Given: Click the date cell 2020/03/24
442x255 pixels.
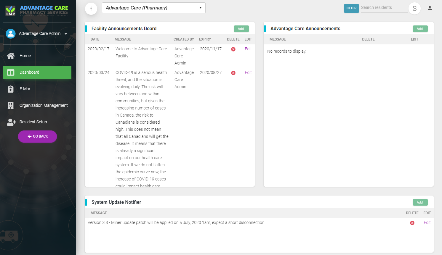Looking at the screenshot, I should click(98, 73).
